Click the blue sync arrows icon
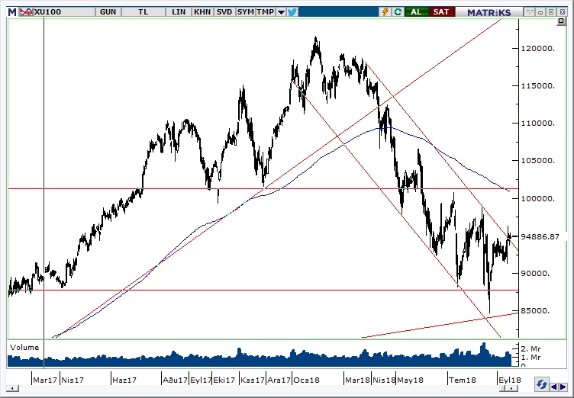 [542, 385]
